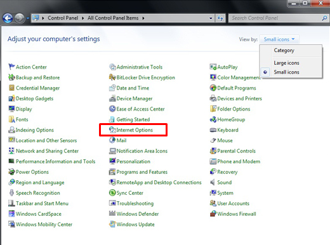
Task: Open the Programs and Features link
Action: tap(142, 172)
